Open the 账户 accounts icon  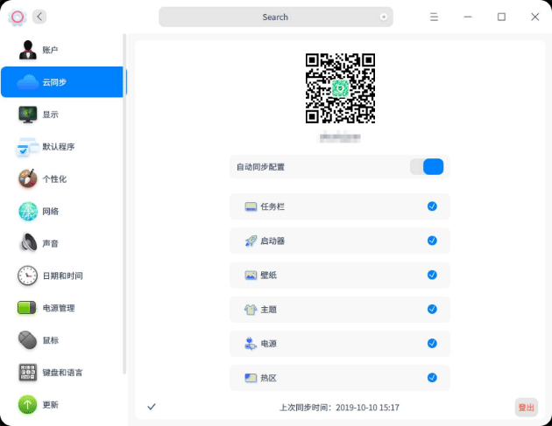pos(27,50)
